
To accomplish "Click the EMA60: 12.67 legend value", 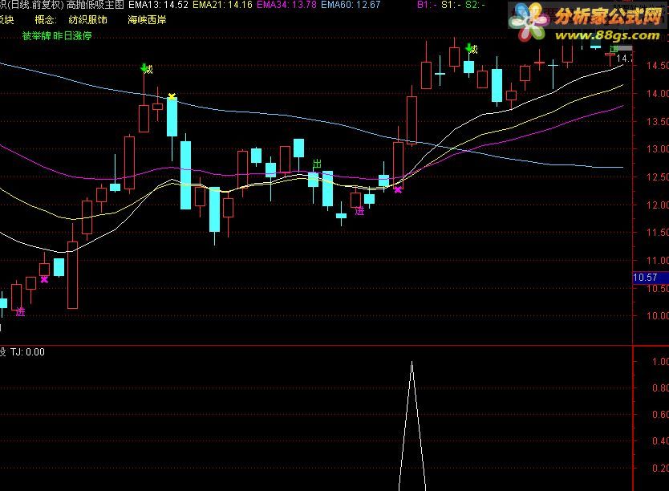I will coord(351,5).
